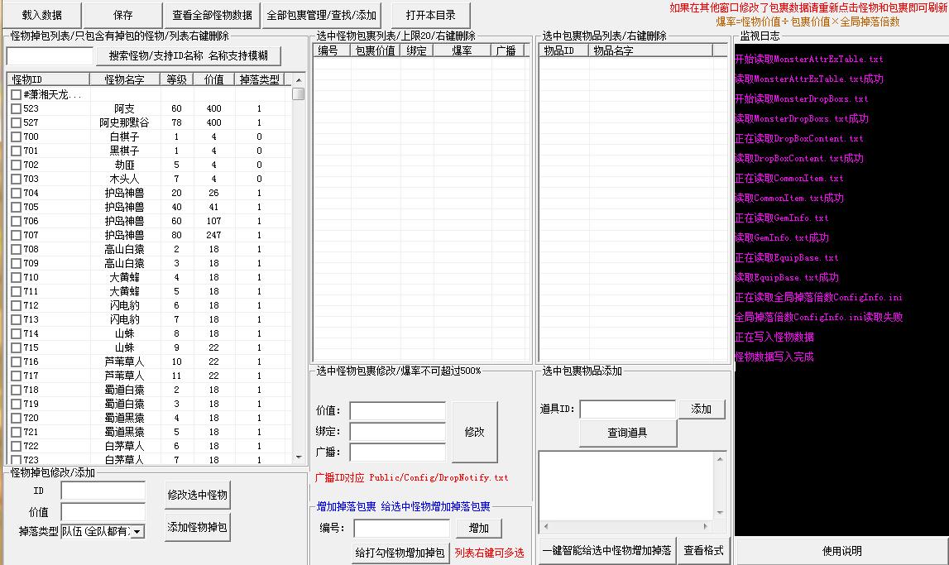The width and height of the screenshot is (949, 565).
Task: Check the checkbox for monster 523 阿支
Action: 14,108
